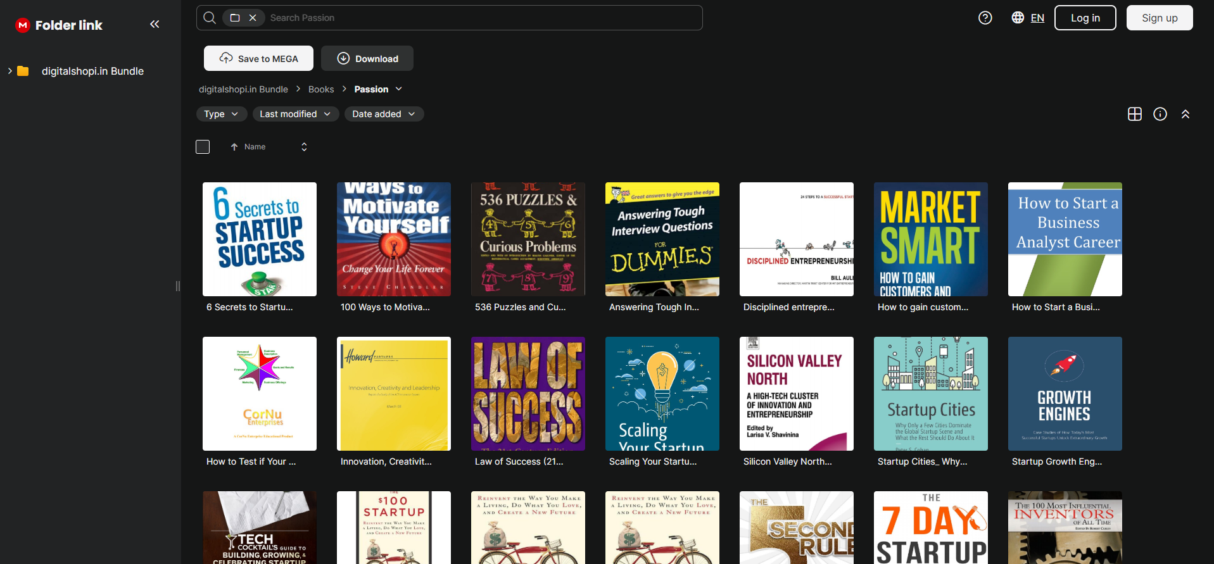
Task: Open How to Start a Business Analyst Career thumbnail
Action: [1065, 239]
